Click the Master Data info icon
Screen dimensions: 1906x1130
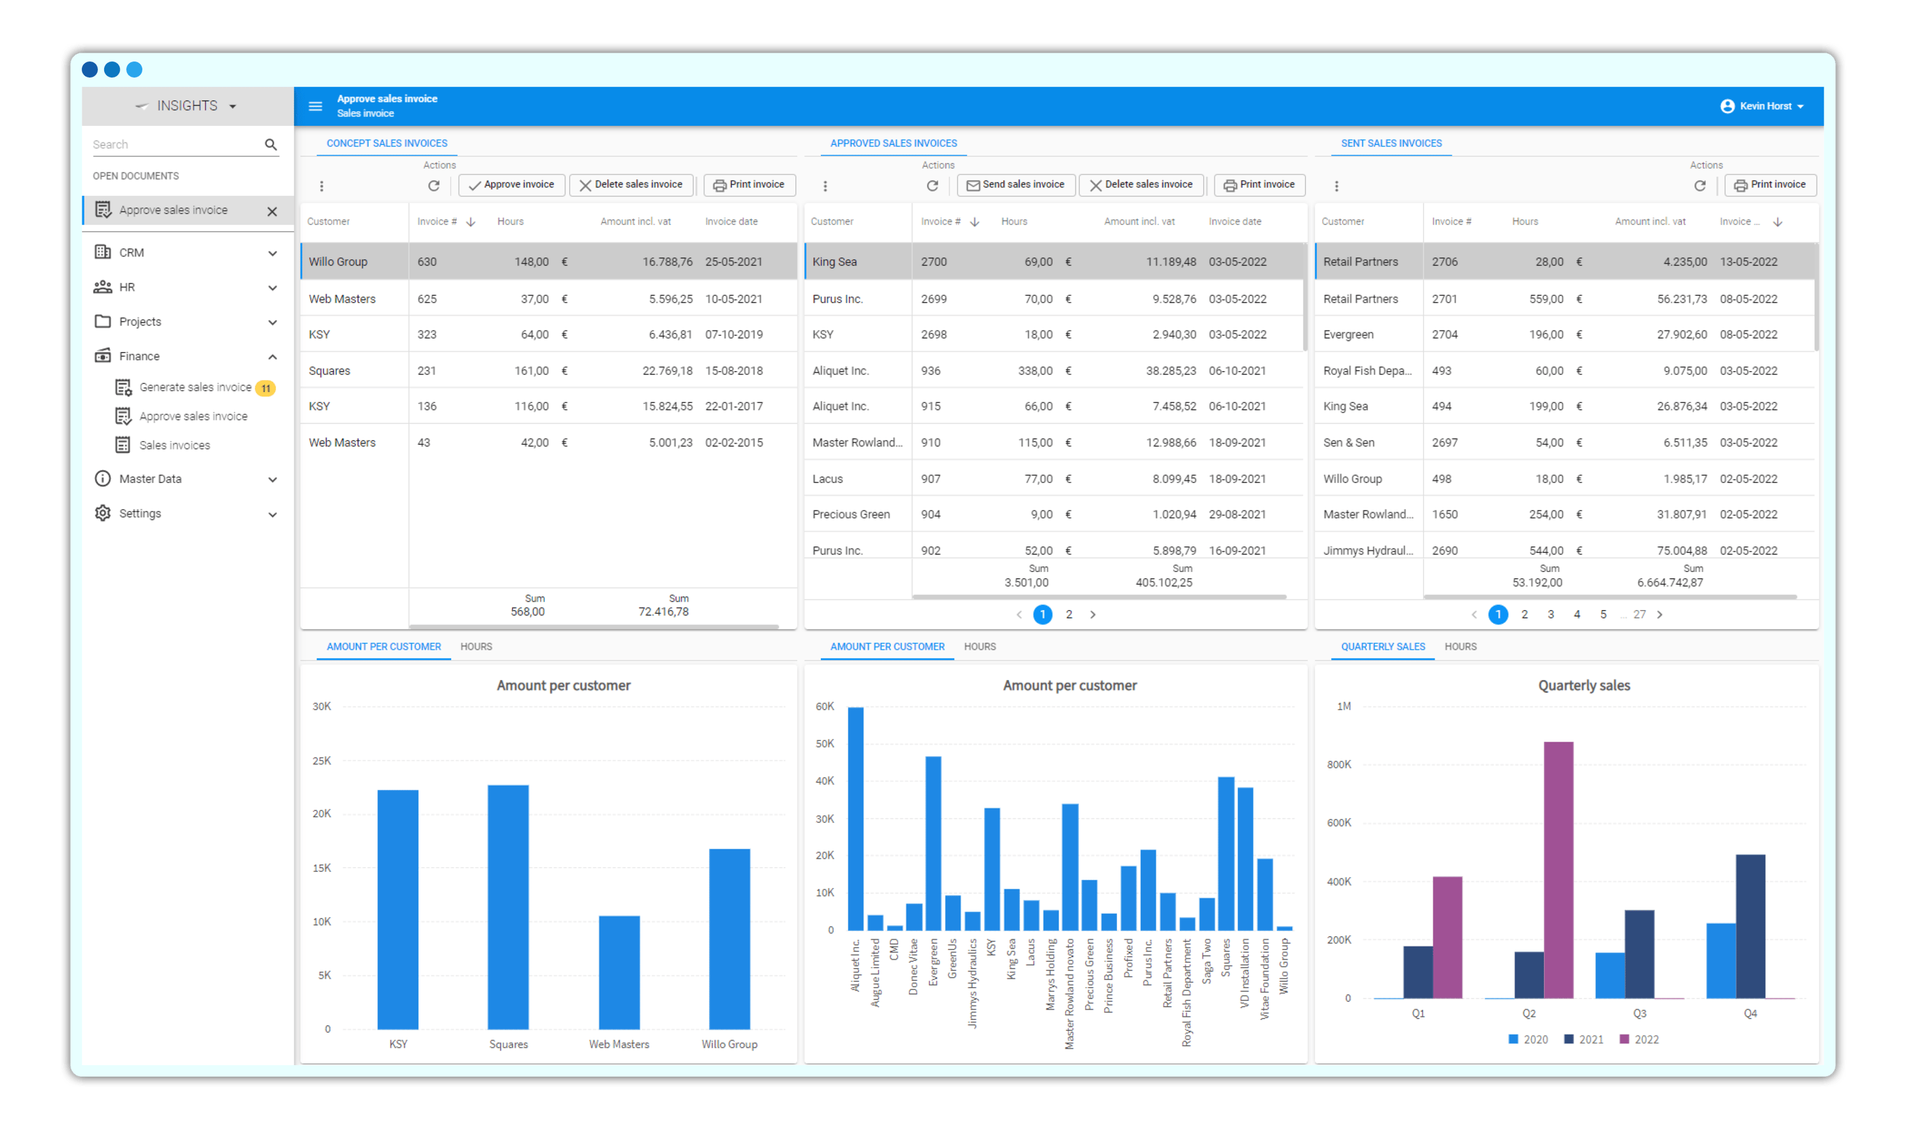point(103,479)
